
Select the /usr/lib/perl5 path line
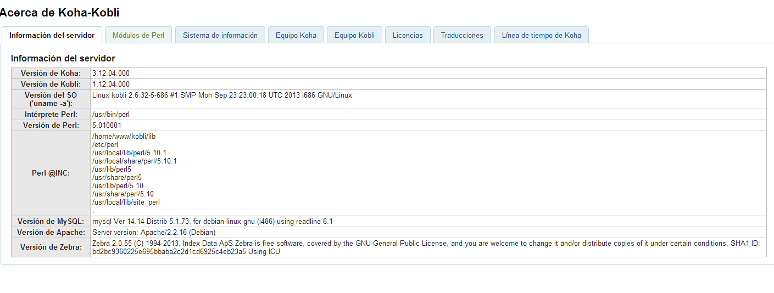tap(112, 169)
